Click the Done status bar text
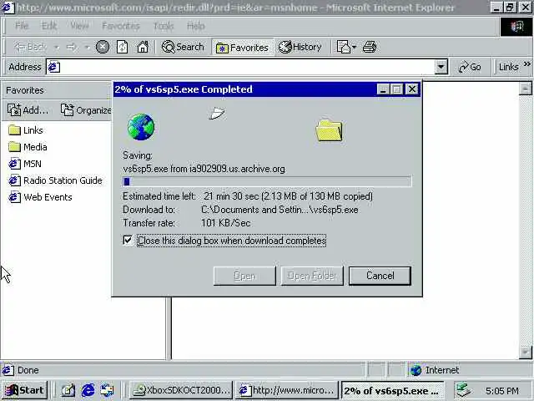Viewport: 534px width, 401px height. [x=28, y=370]
